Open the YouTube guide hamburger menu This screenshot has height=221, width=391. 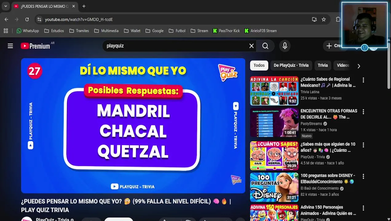click(x=10, y=46)
